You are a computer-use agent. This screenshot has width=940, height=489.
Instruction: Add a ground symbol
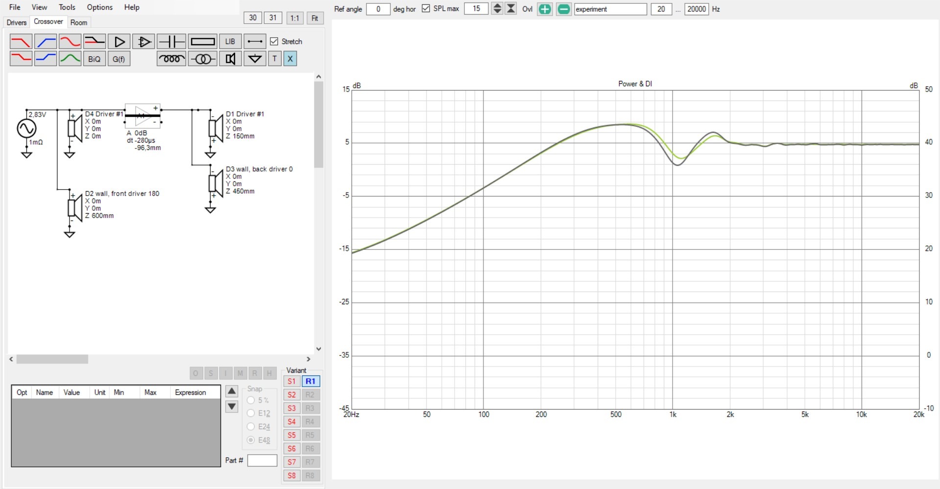[255, 59]
